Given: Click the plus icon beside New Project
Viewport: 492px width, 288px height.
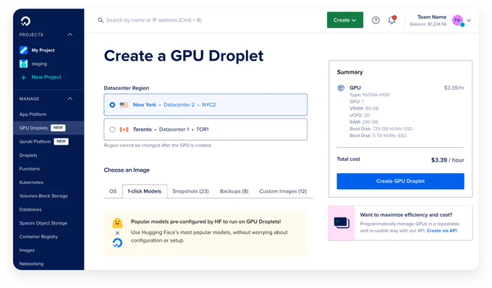Looking at the screenshot, I should [x=24, y=77].
